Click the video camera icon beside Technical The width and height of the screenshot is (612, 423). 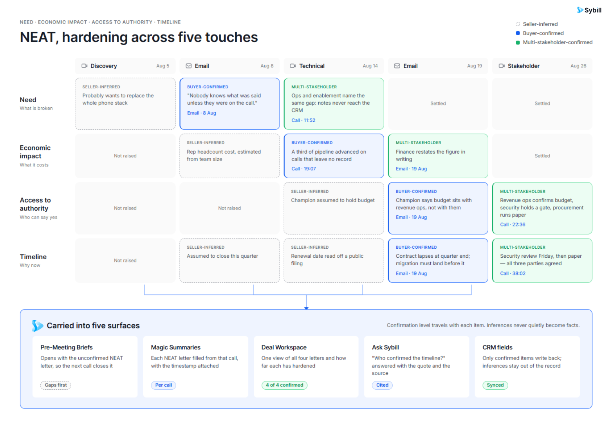coord(293,66)
